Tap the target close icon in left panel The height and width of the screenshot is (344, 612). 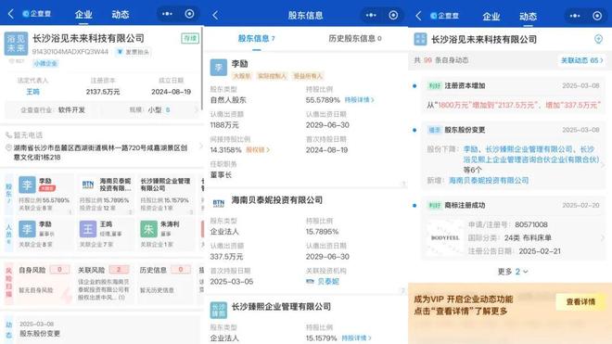tap(190, 14)
